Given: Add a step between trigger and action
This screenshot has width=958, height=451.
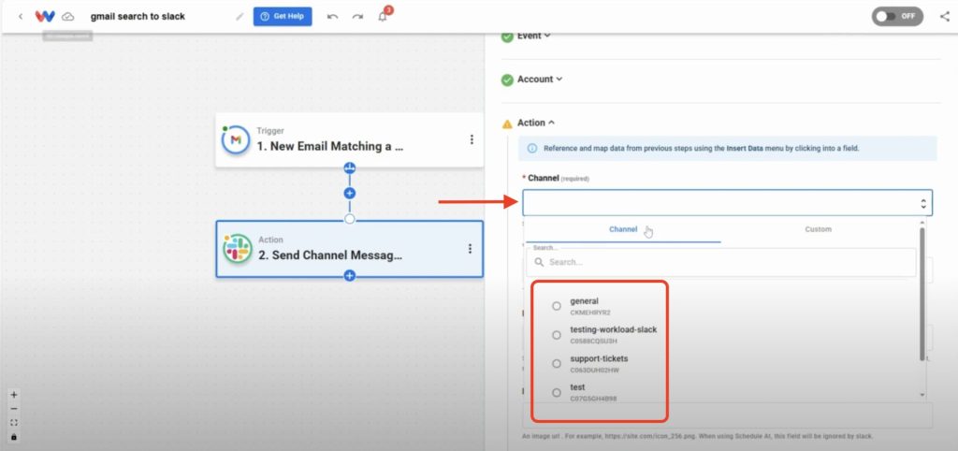Looking at the screenshot, I should pos(350,193).
